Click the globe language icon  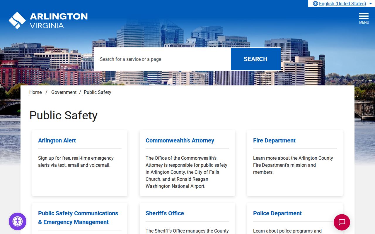pos(316,4)
